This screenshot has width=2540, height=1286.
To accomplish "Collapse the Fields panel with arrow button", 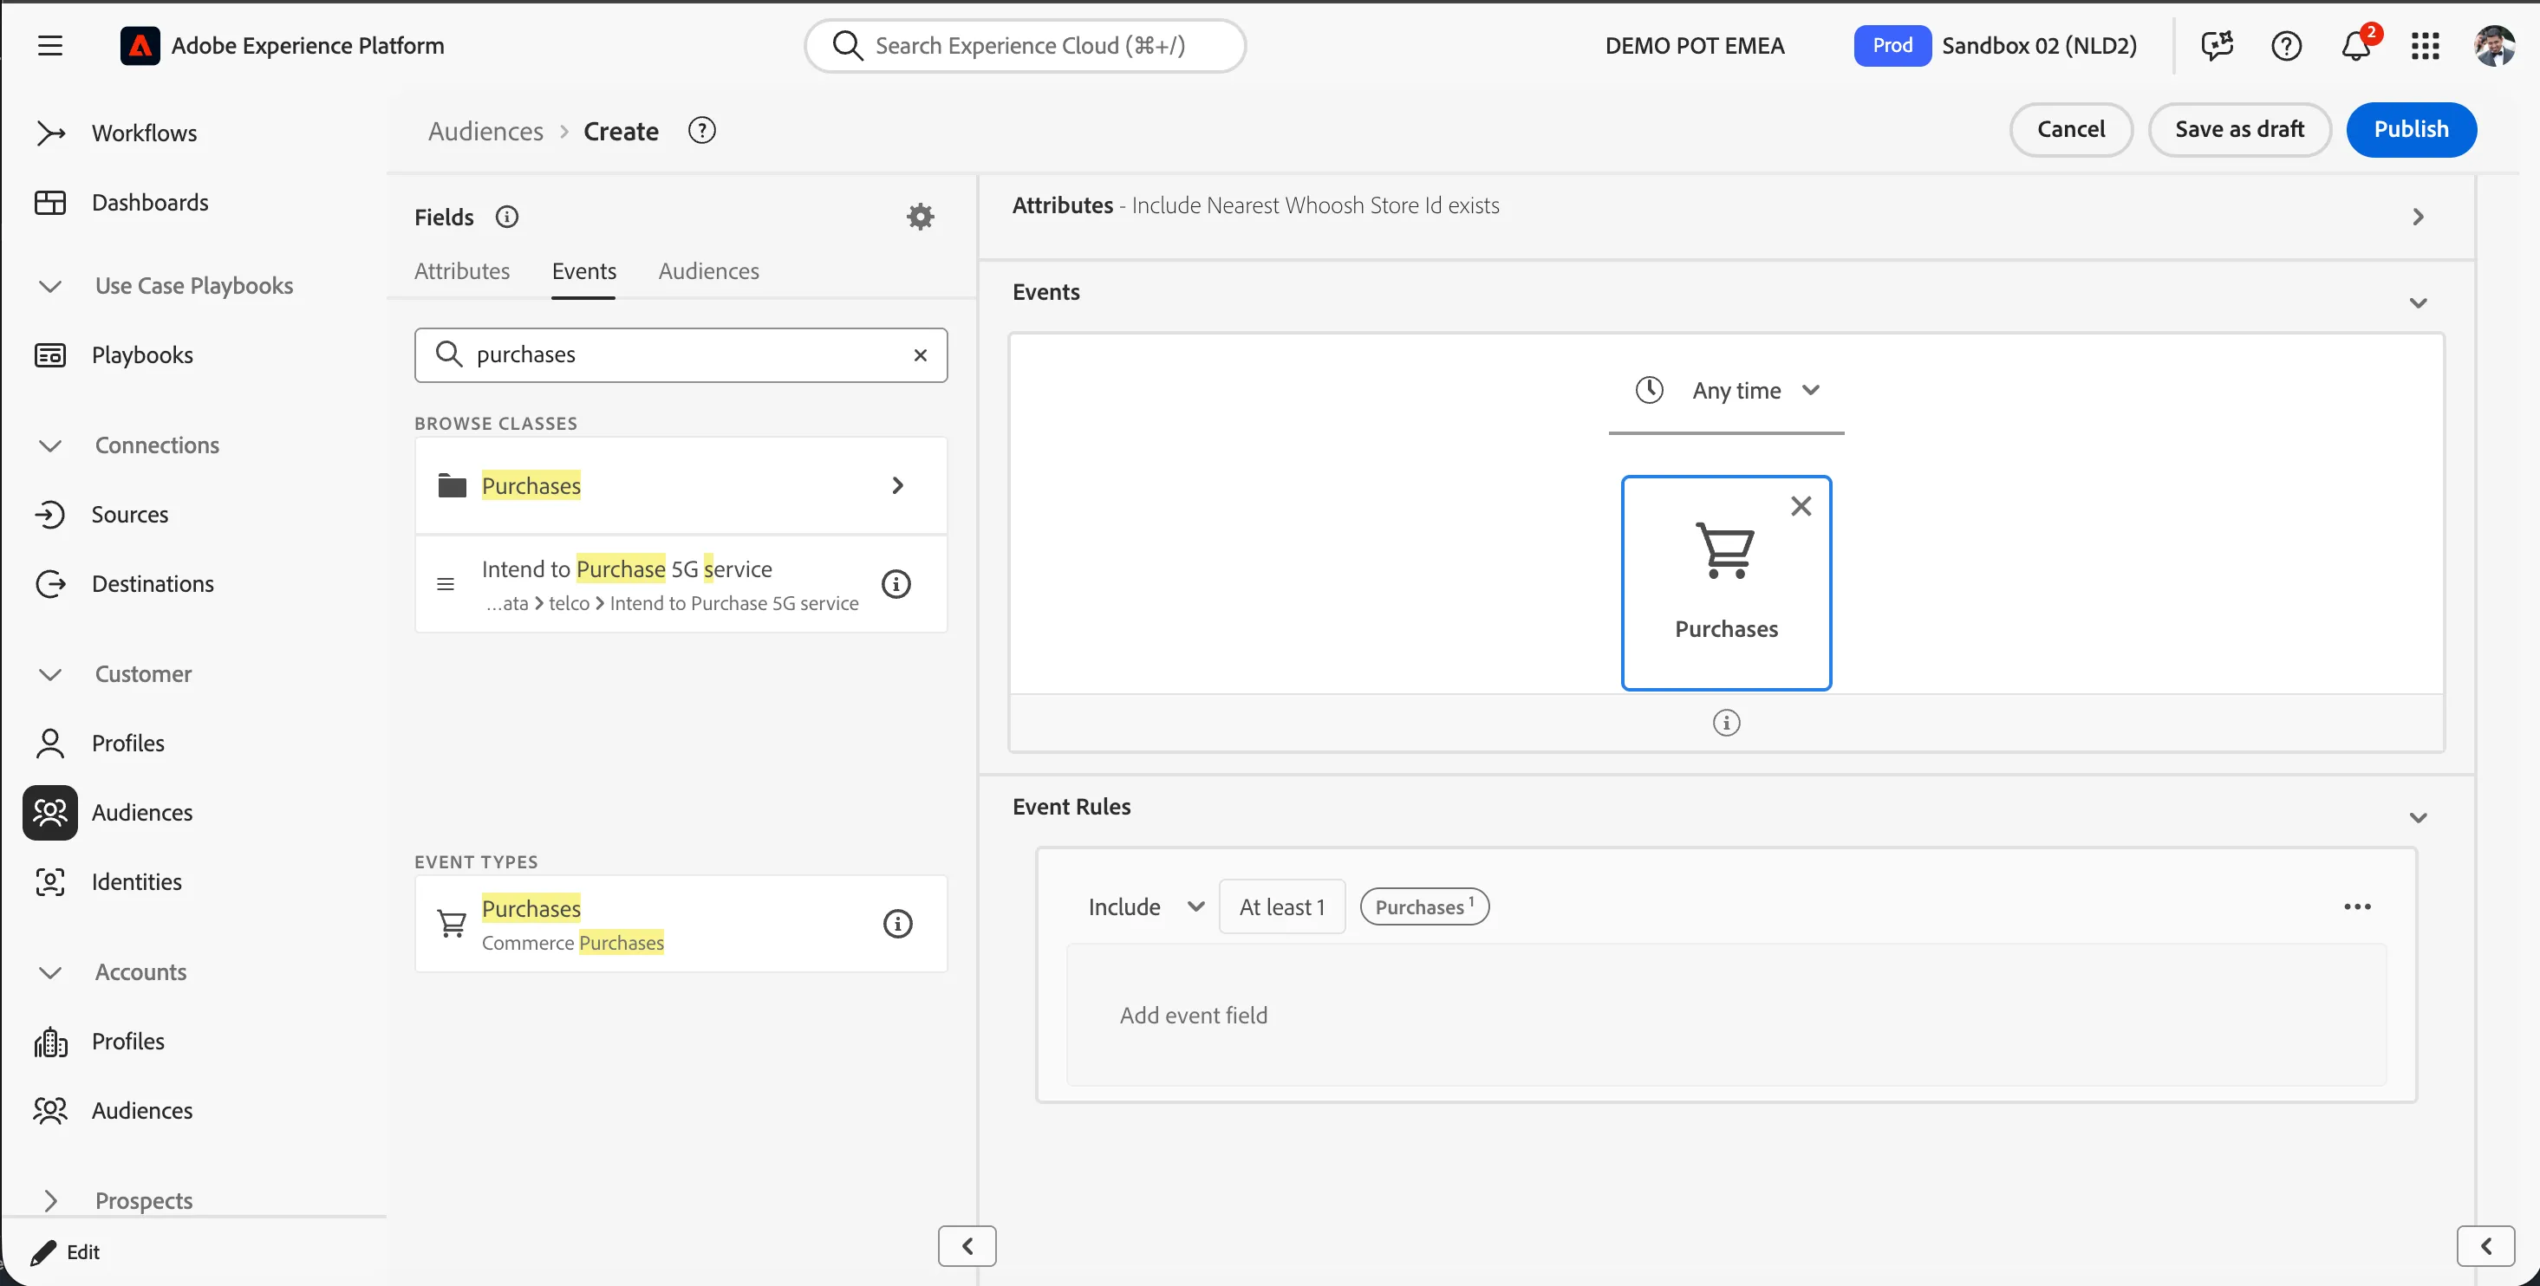I will tap(967, 1245).
